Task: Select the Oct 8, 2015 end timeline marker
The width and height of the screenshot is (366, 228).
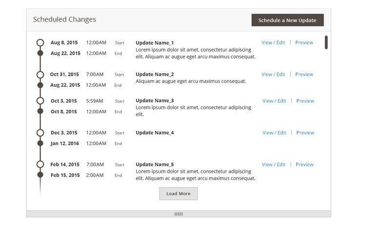Action: pyautogui.click(x=41, y=112)
